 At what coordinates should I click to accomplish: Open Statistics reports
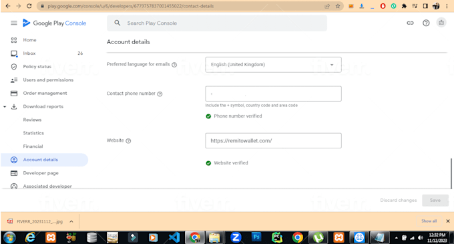tap(33, 133)
